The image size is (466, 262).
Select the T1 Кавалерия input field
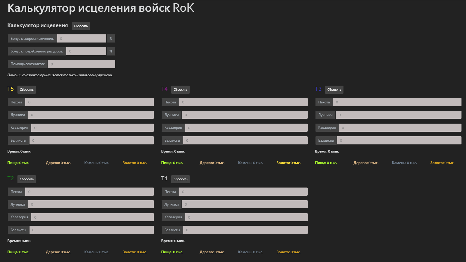[246, 217]
